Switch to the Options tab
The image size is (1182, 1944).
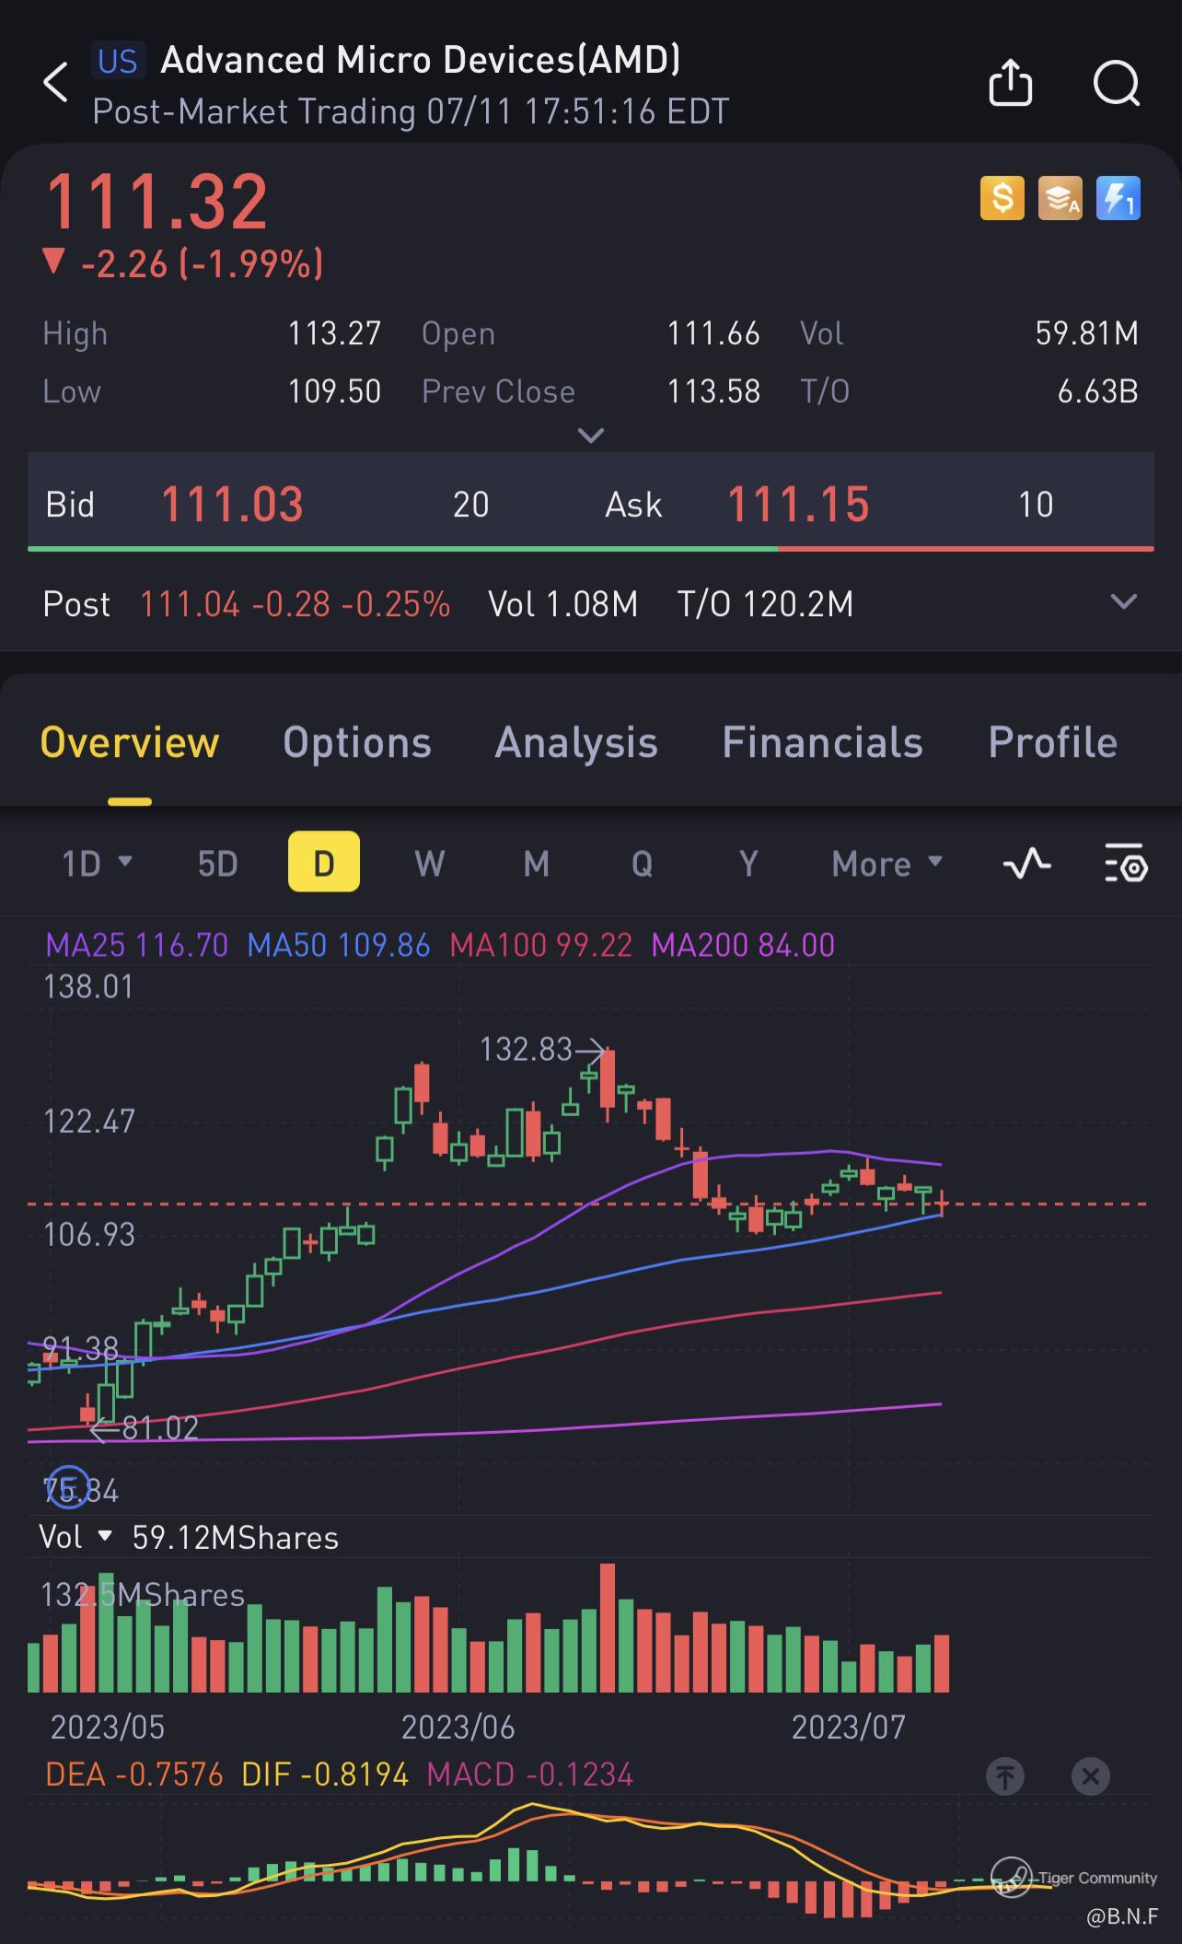tap(357, 742)
